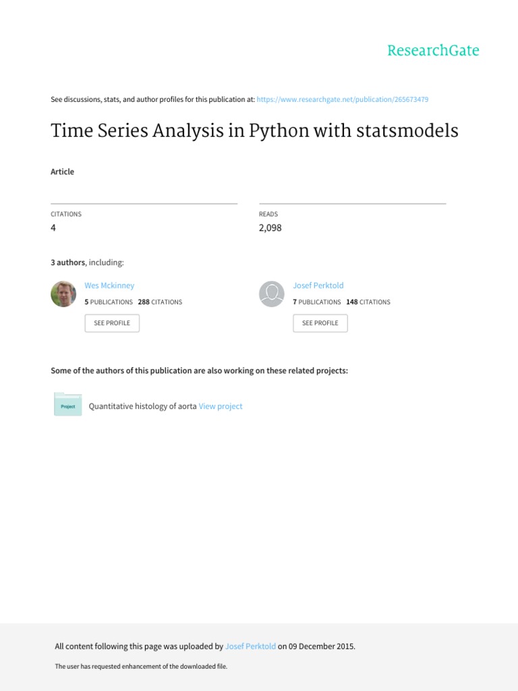Open Josef Perktold's author name link near avatar
Image resolution: width=518 pixels, height=691 pixels.
[318, 285]
